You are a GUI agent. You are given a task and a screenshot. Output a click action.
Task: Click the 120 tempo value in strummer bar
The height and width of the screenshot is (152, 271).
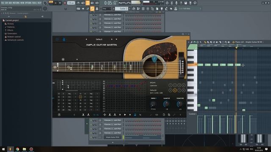click(x=156, y=115)
